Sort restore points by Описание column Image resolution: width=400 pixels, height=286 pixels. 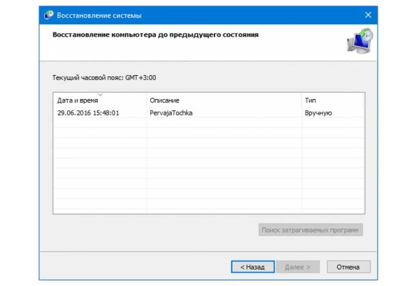coord(164,100)
